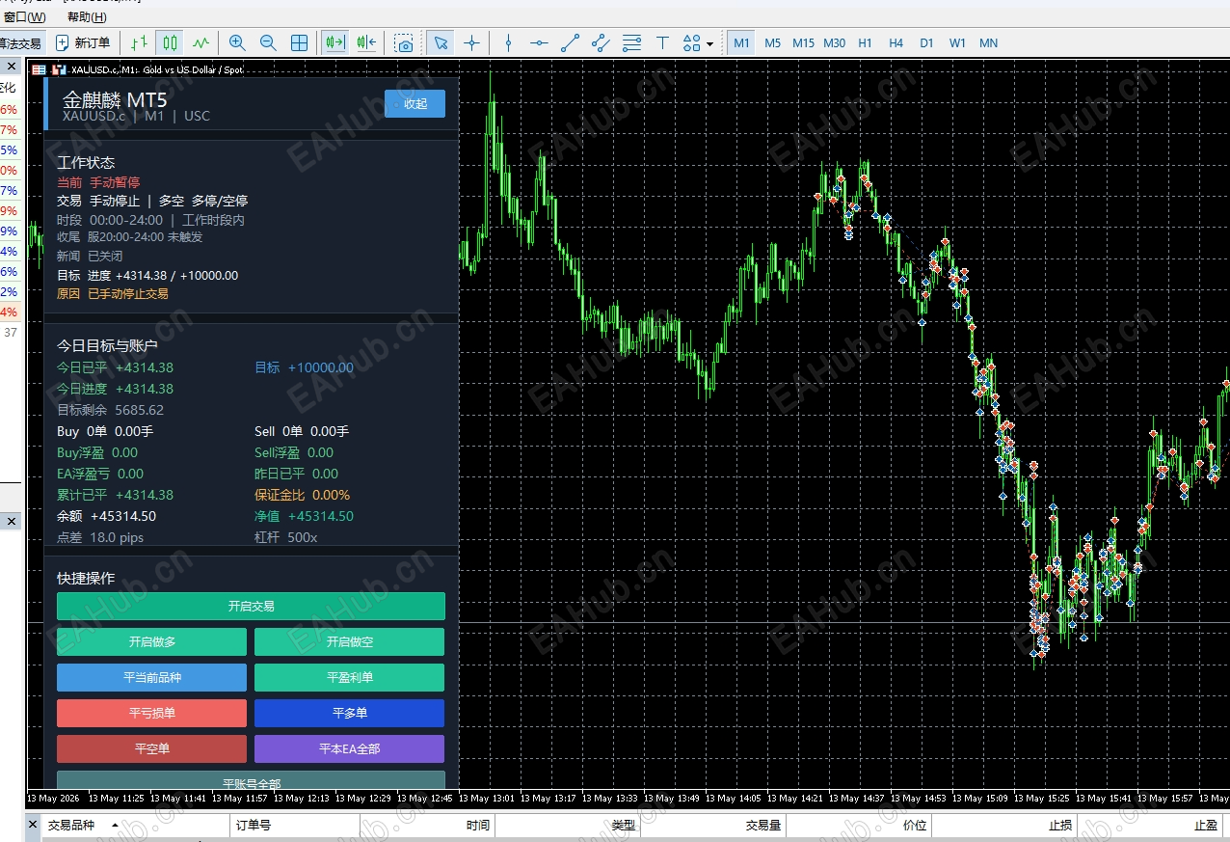Close the market watch panel at top-left

pos(12,66)
